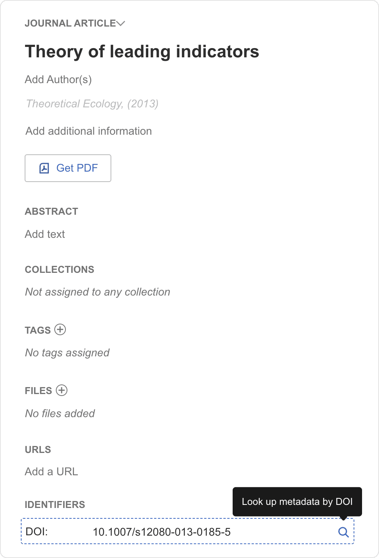This screenshot has height=558, width=379.
Task: Select the magnifier to look up metadata by DOI
Action: pos(343,532)
